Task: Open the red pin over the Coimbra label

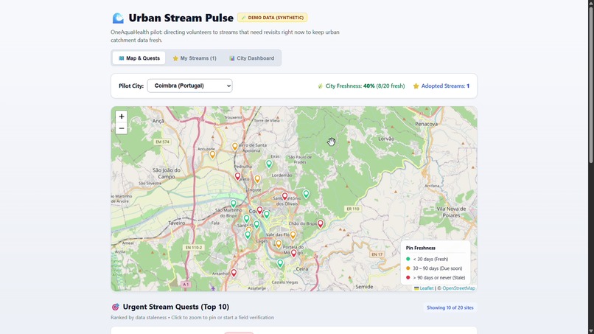Action: tap(259, 210)
